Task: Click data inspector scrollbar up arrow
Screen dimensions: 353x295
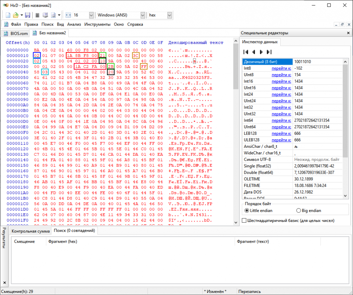Action: (x=345, y=61)
